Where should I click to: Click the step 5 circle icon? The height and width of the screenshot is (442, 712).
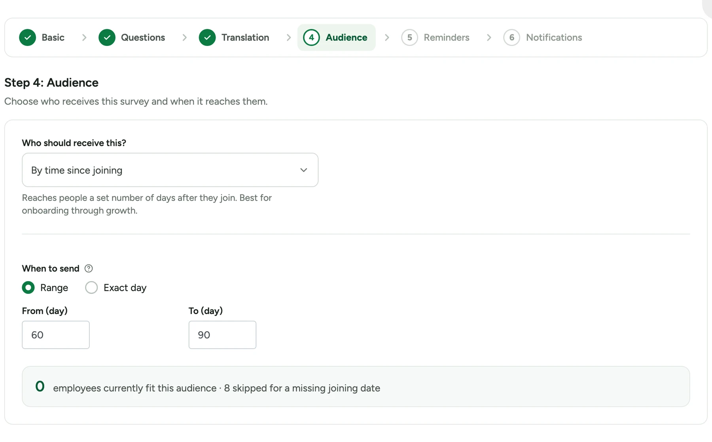click(409, 38)
